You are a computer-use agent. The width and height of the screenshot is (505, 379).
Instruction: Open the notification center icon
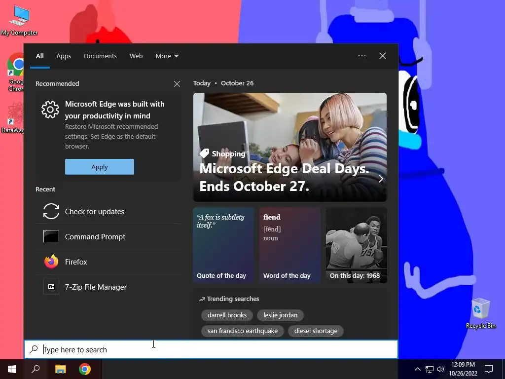tap(489, 369)
